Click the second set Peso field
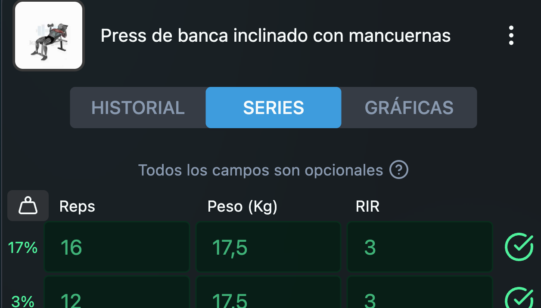Viewport: 541px width, 308px height. (x=268, y=298)
